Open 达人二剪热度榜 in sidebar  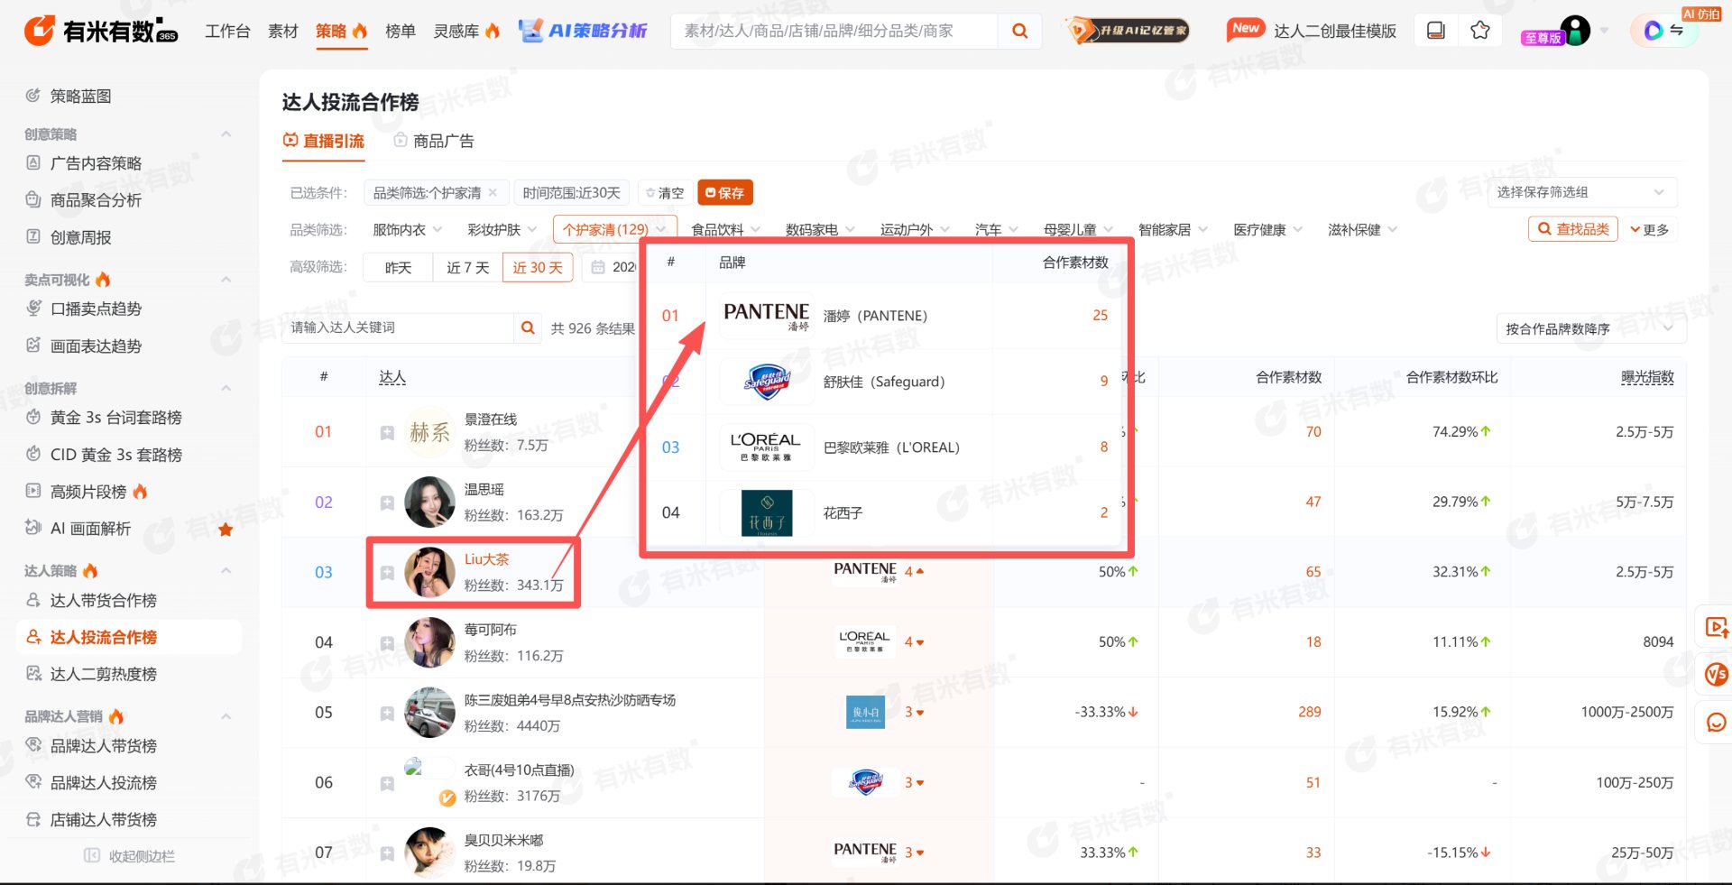coord(104,674)
